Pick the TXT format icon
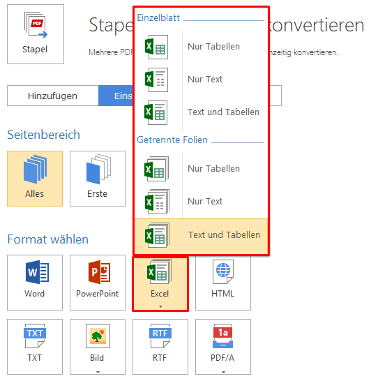Screen dimensions: 371x381 [x=35, y=347]
